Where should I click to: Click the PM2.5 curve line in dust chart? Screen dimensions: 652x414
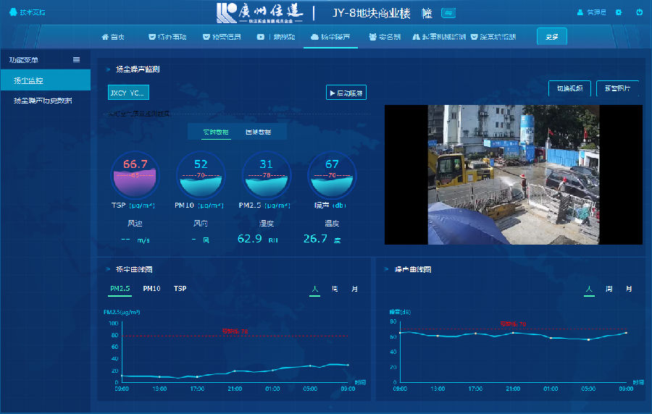pyautogui.click(x=254, y=371)
